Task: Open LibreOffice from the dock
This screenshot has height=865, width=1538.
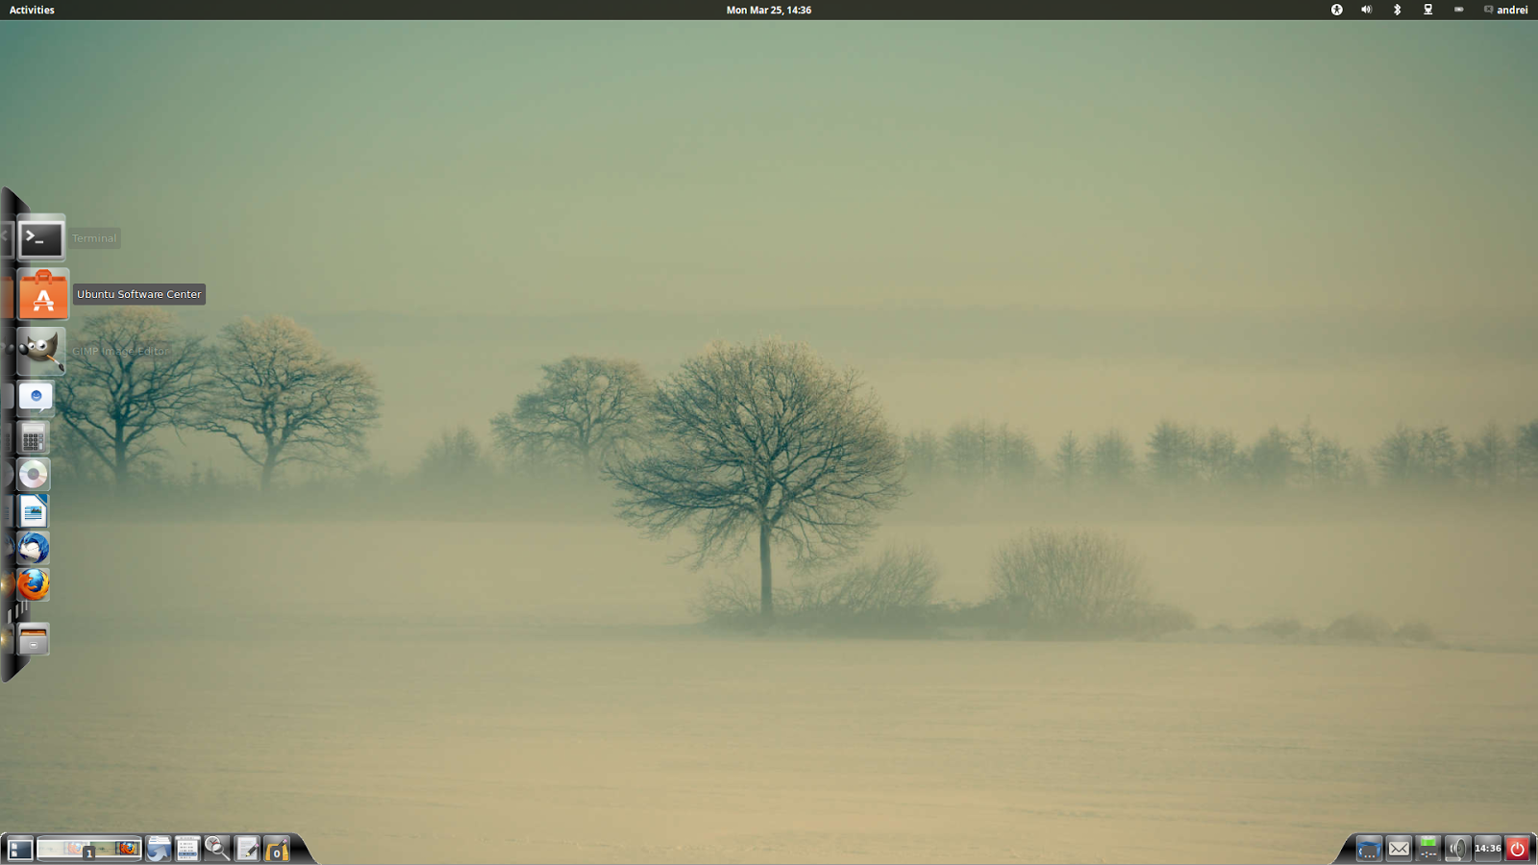Action: [33, 509]
